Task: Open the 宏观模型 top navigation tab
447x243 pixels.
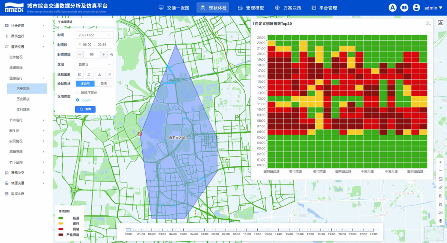Action: click(251, 8)
